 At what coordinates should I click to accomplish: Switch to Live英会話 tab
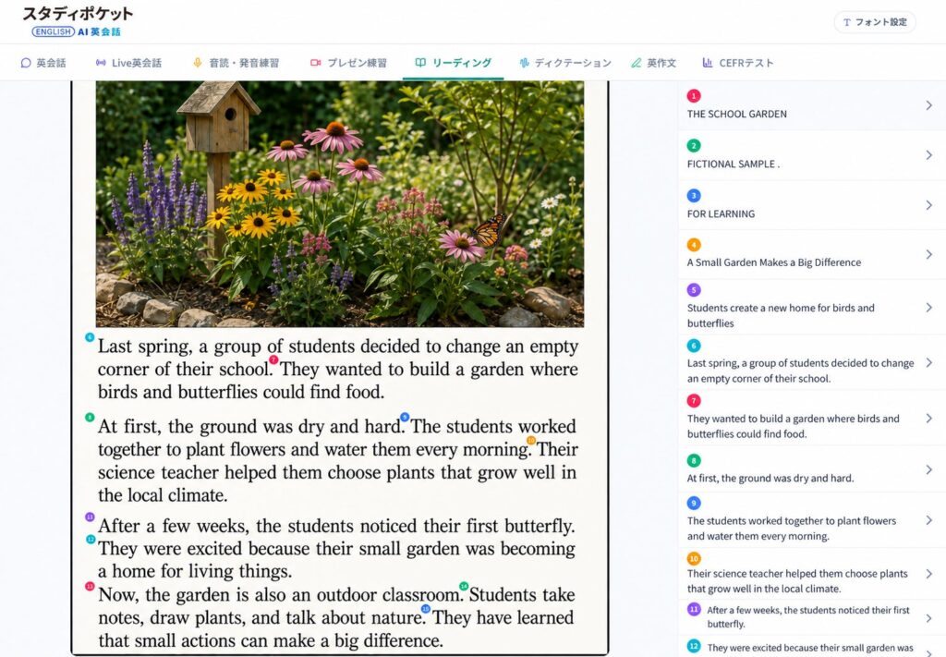tap(128, 63)
